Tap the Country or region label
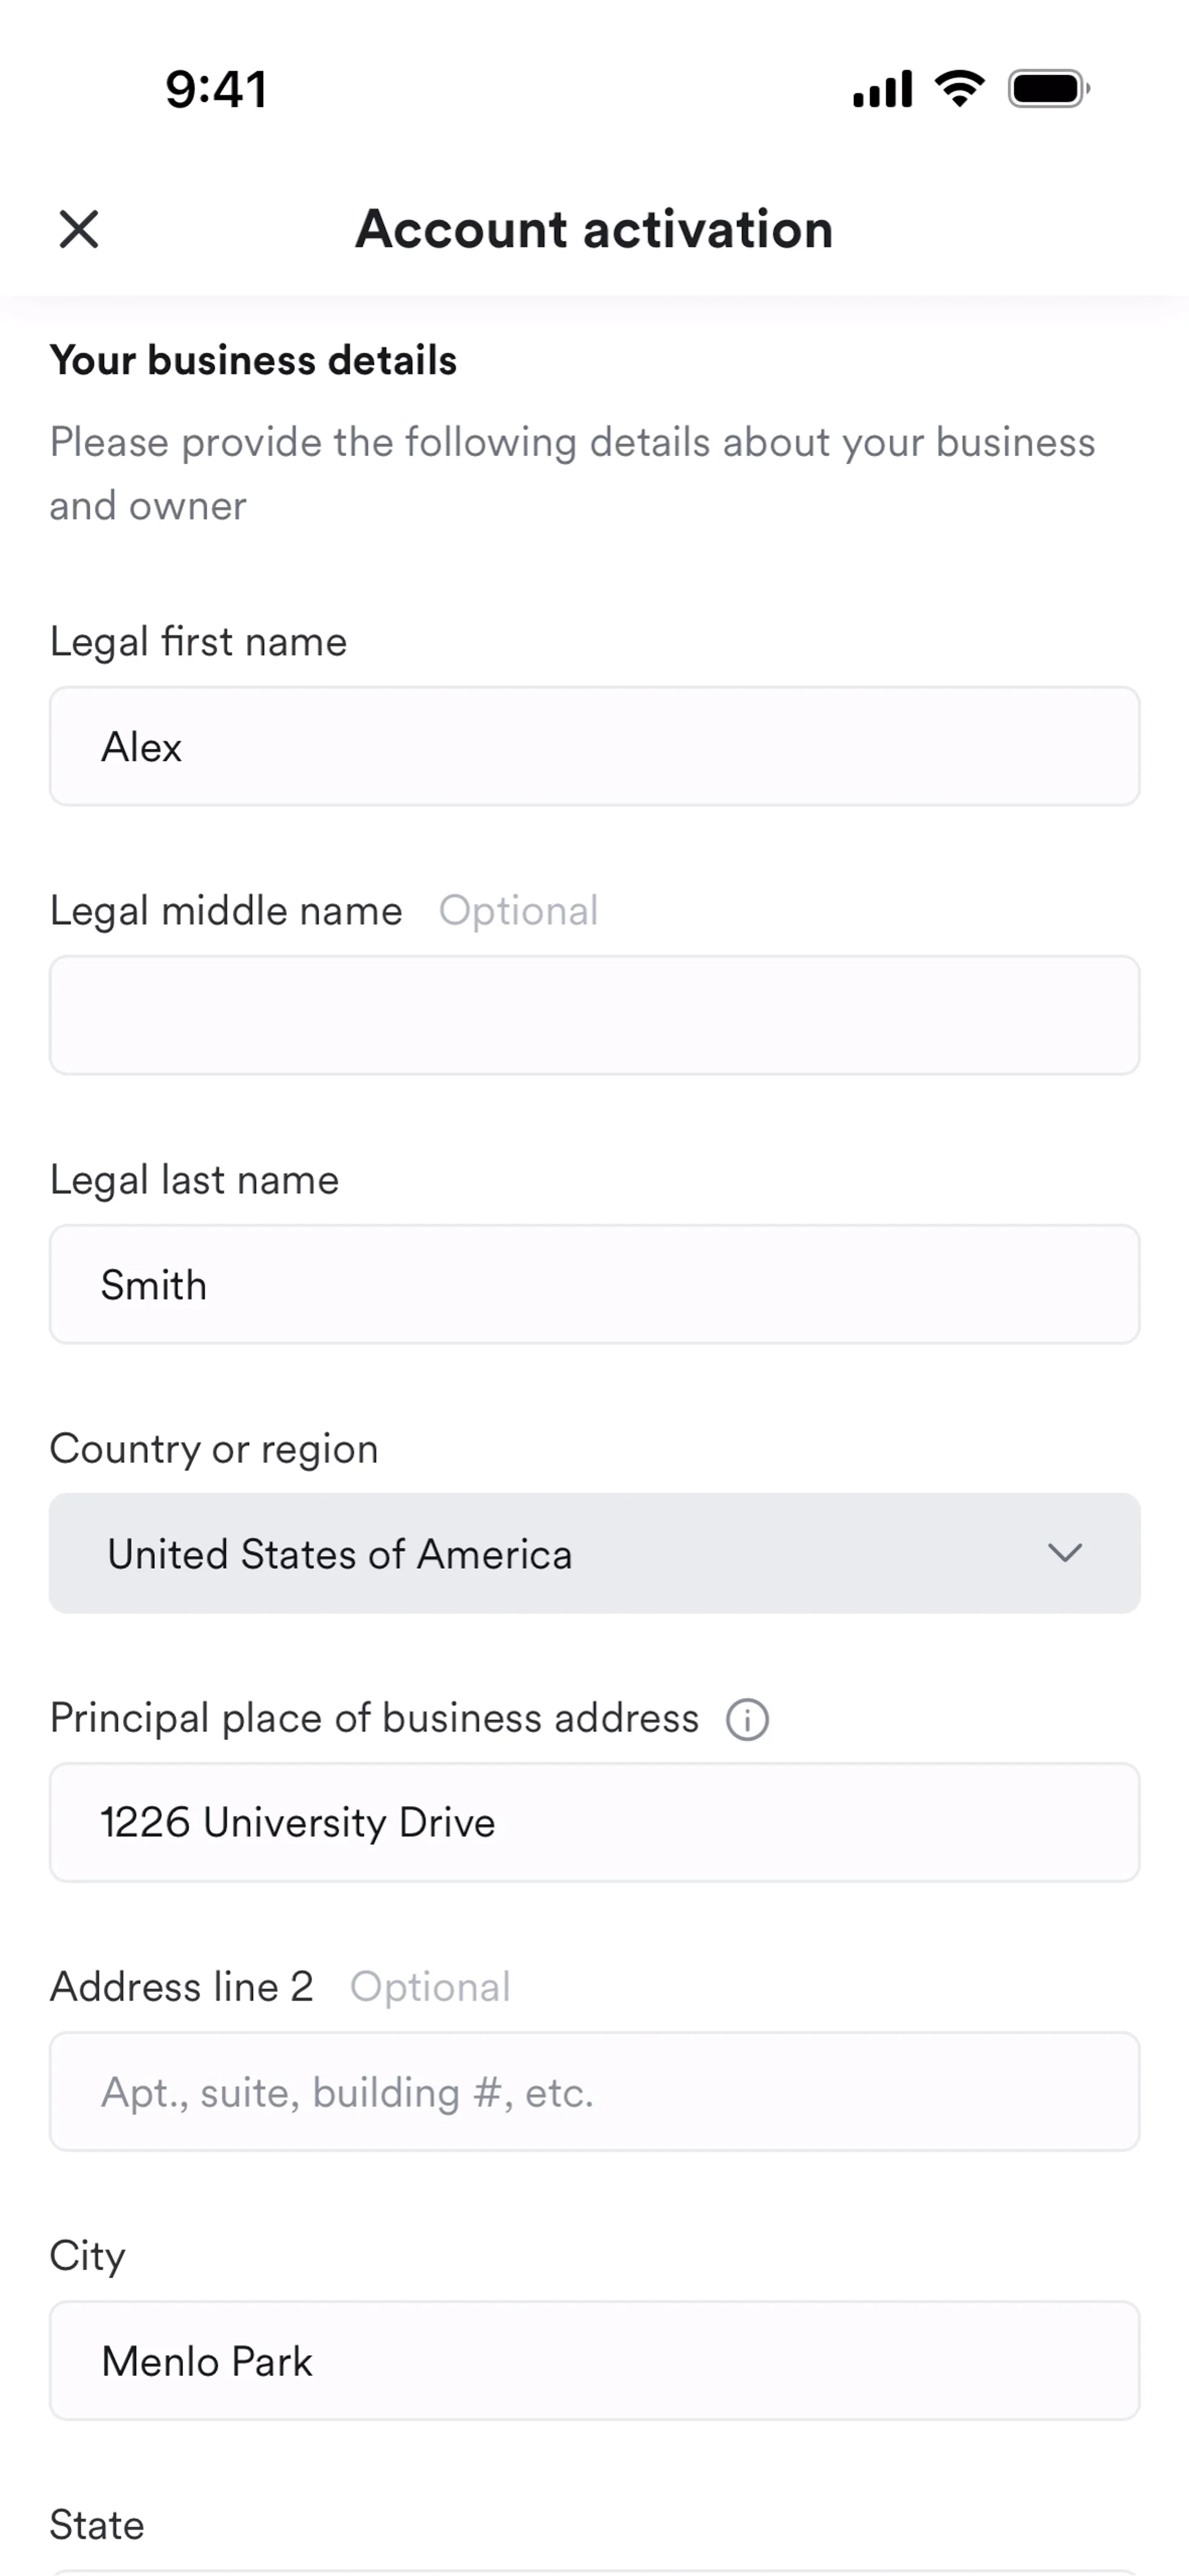 click(x=214, y=1449)
